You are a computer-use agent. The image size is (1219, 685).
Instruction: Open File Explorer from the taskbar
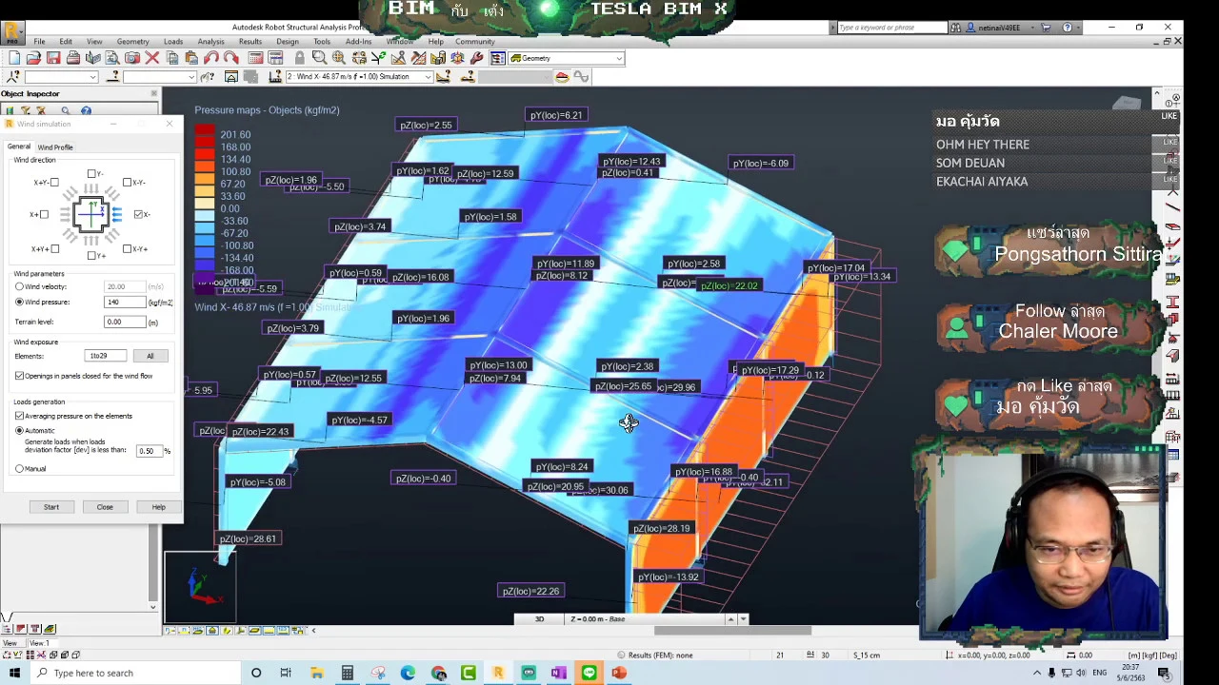pos(317,673)
